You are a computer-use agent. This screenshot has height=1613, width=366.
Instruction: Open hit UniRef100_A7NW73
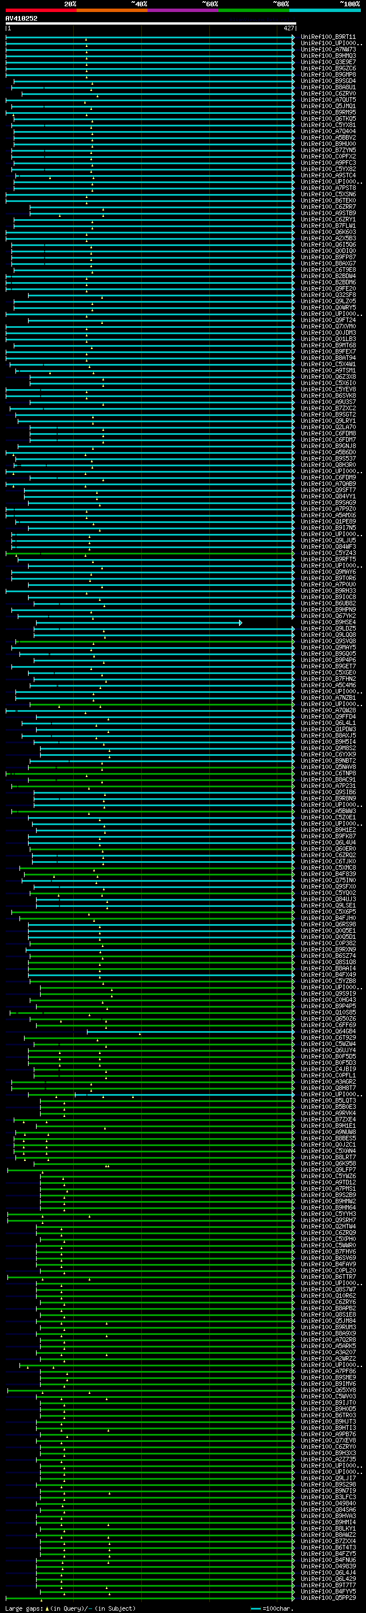328,49
